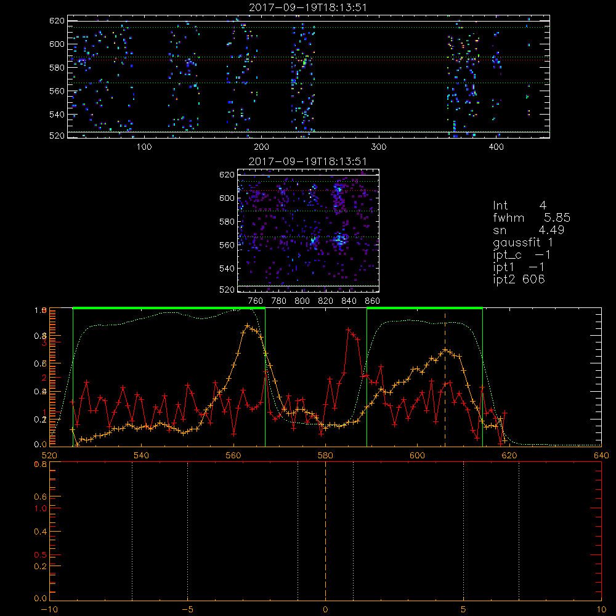
Task: Select the "540" horizontal-axis label of the profile plot
Action: (142, 455)
